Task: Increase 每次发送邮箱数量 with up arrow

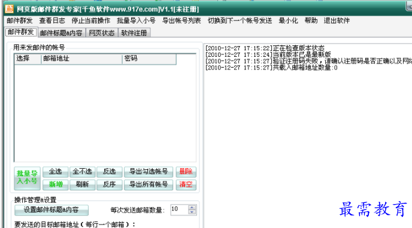Action: (192, 207)
